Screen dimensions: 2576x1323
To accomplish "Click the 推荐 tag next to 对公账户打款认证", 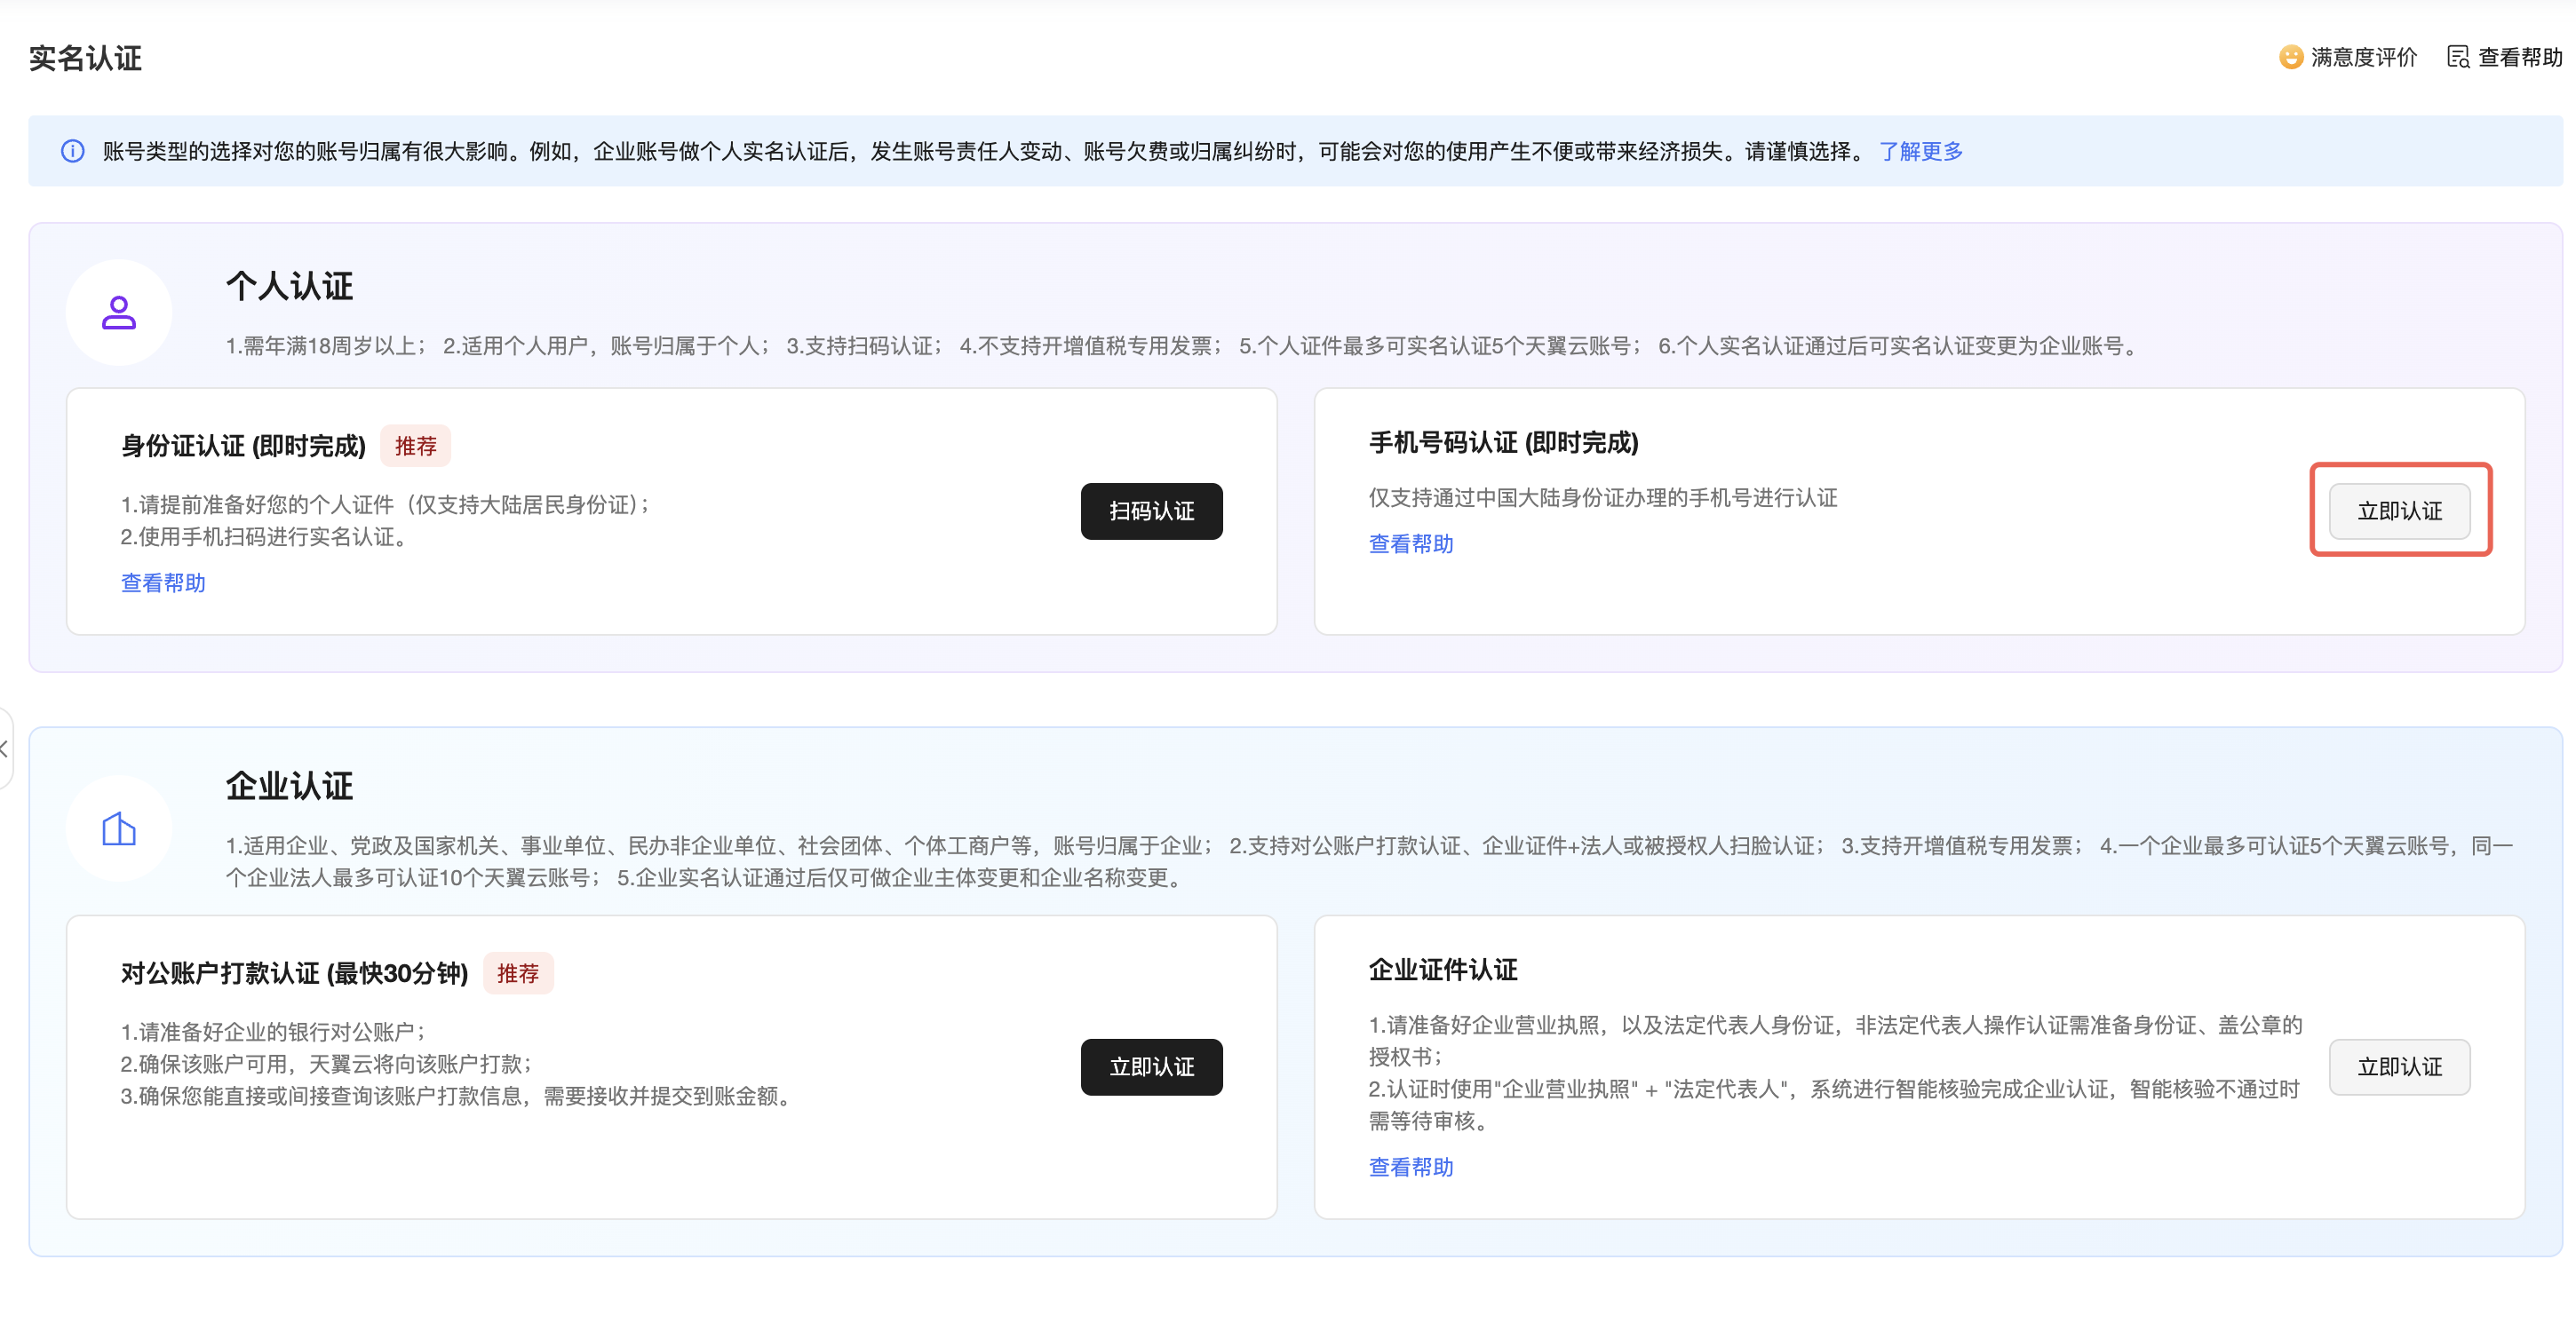I will pos(518,973).
